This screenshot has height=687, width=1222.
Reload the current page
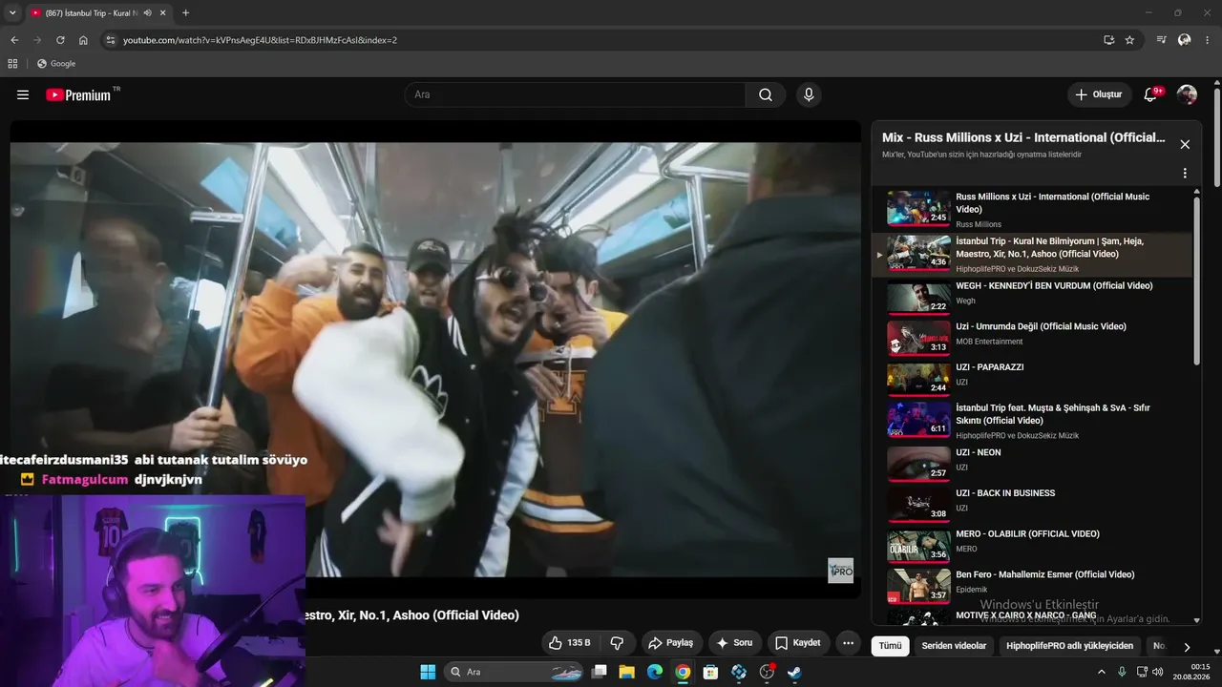point(60,40)
